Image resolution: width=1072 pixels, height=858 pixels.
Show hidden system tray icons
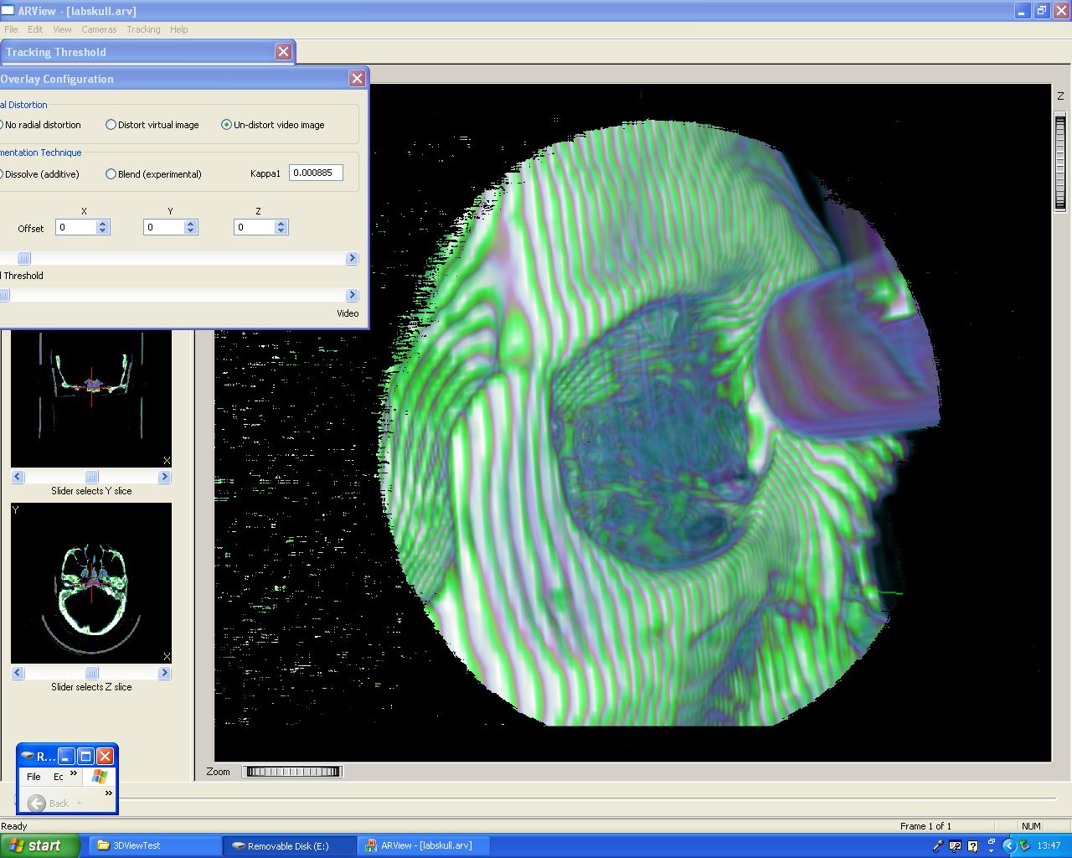(x=1009, y=846)
